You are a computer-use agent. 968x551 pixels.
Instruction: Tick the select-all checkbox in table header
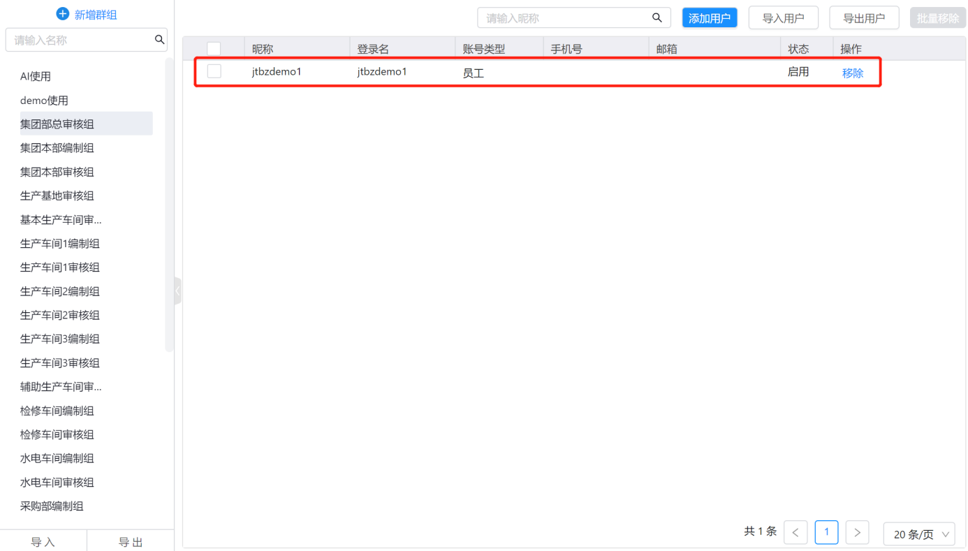click(x=214, y=49)
